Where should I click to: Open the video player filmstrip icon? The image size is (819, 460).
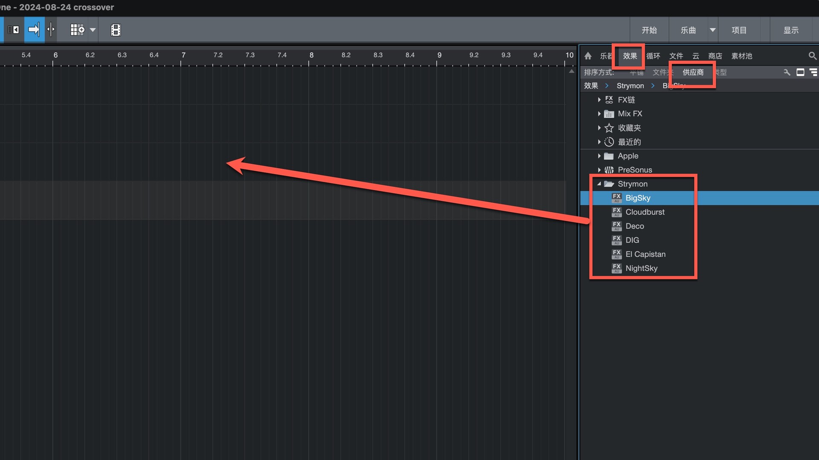116,30
